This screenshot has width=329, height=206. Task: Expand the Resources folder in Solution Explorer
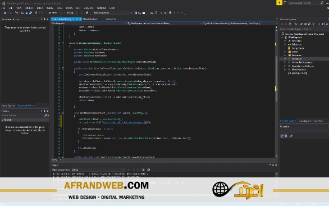[x=285, y=56]
